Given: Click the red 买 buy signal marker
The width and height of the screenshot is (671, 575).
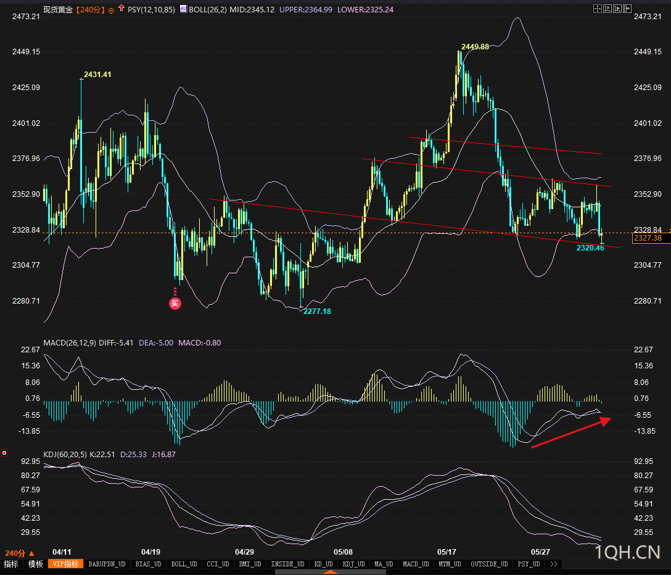Looking at the screenshot, I should click(175, 304).
